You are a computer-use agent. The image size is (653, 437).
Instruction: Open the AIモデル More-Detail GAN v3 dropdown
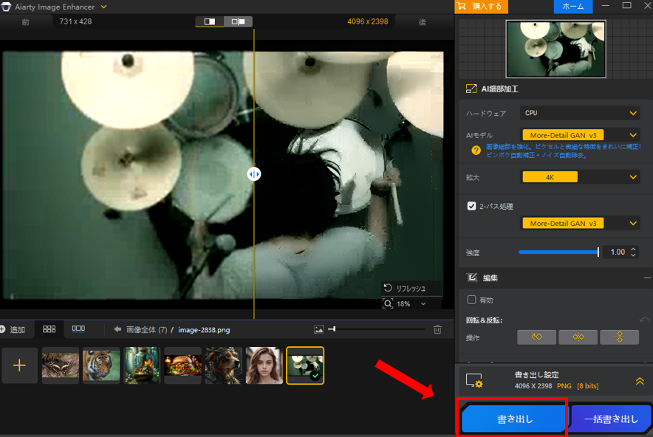[x=579, y=135]
